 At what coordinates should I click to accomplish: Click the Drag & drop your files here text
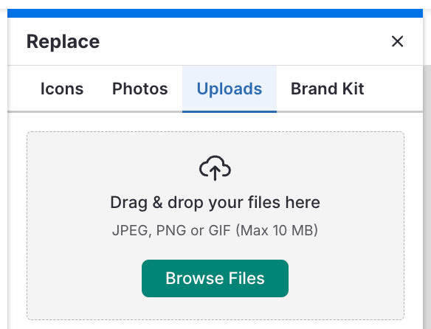(215, 203)
